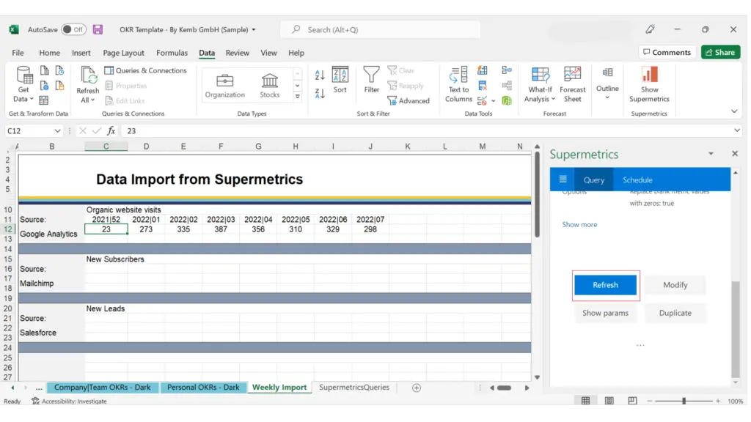
Task: Click the Show more link
Action: [579, 224]
